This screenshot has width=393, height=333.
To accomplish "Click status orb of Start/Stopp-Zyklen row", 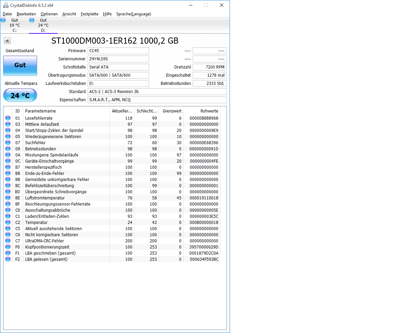I will tap(8, 130).
